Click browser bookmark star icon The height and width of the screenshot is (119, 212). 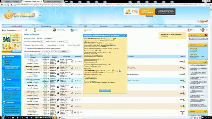(207, 5)
